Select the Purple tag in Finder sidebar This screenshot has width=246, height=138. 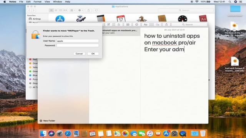point(33,79)
